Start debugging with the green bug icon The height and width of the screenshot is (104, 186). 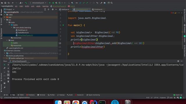53,3
